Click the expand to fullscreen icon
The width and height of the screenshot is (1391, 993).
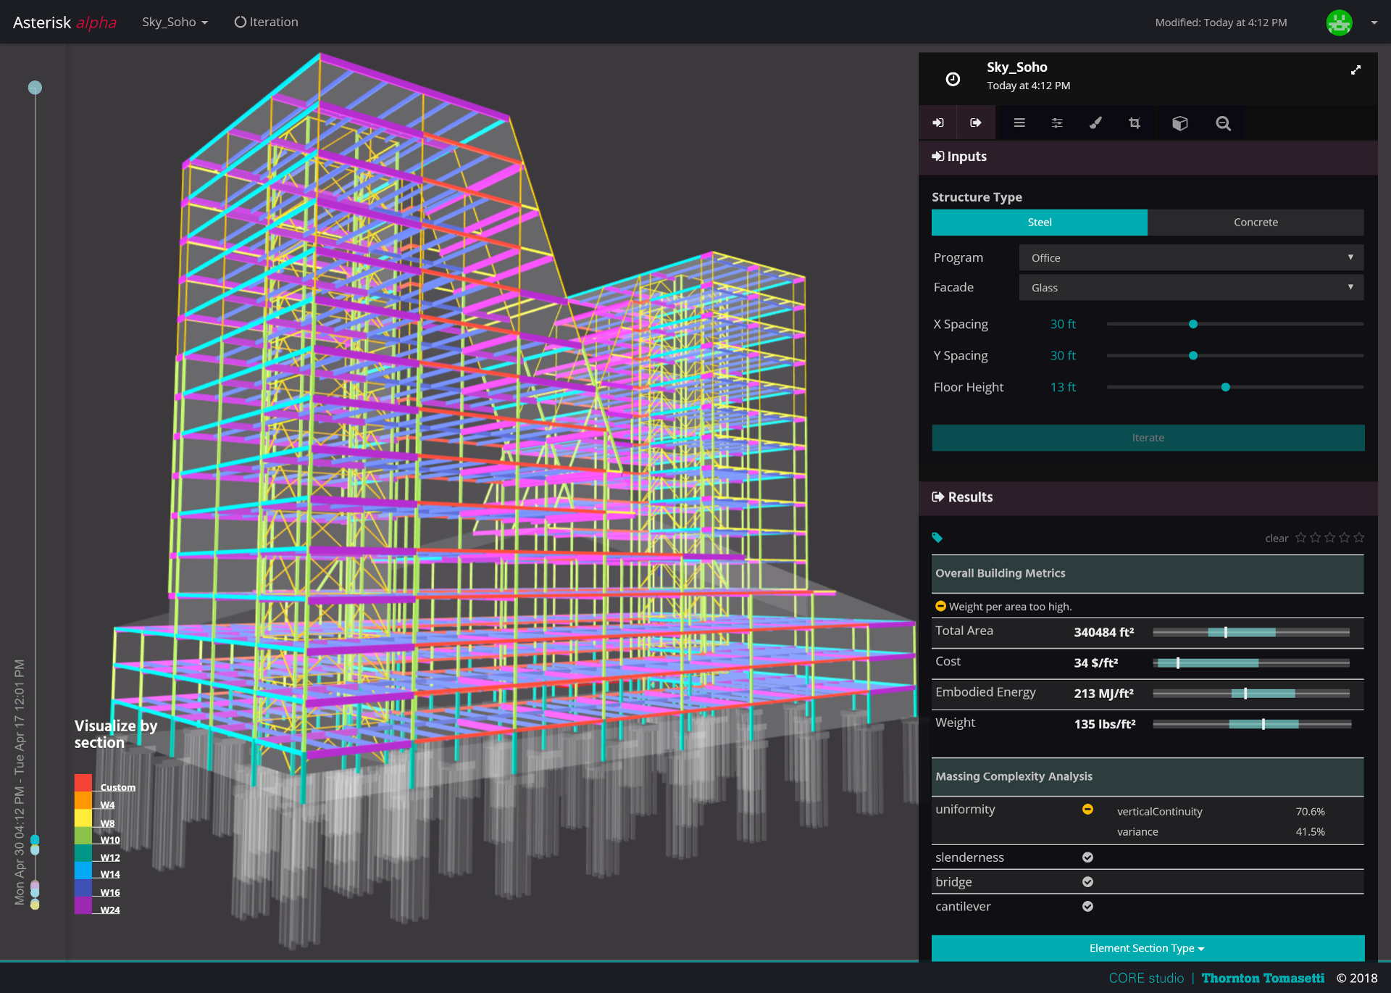tap(1356, 69)
